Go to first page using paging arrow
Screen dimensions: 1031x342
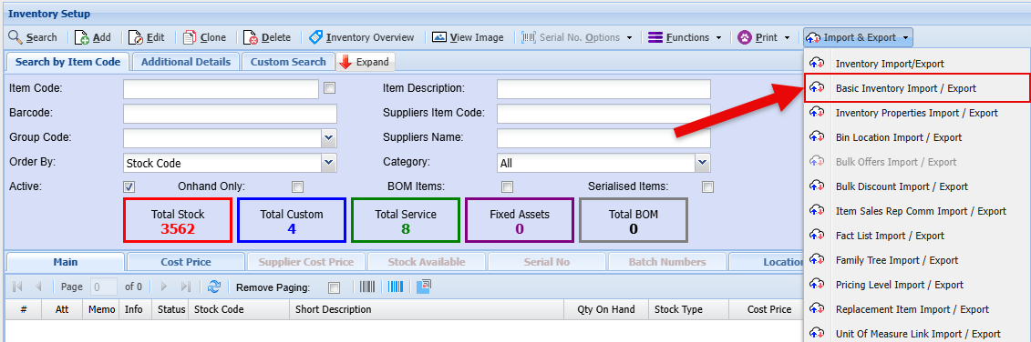tap(17, 287)
